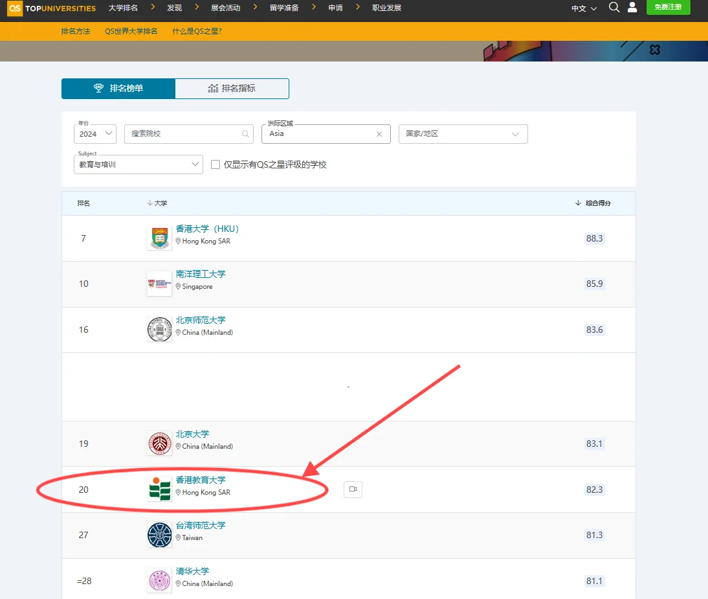Click rank 27 of 台湾师范大学

click(x=83, y=535)
